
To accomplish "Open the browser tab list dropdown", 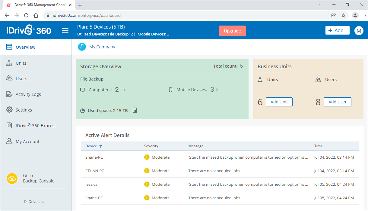I will (320, 5).
